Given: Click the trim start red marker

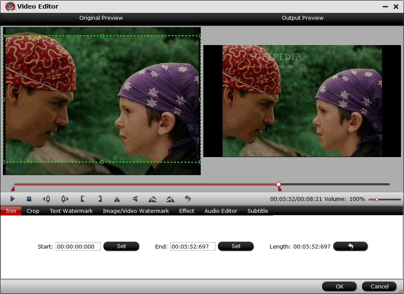Looking at the screenshot, I should click(x=13, y=189).
